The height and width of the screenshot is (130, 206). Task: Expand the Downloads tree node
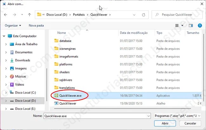pyautogui.click(x=6, y=60)
